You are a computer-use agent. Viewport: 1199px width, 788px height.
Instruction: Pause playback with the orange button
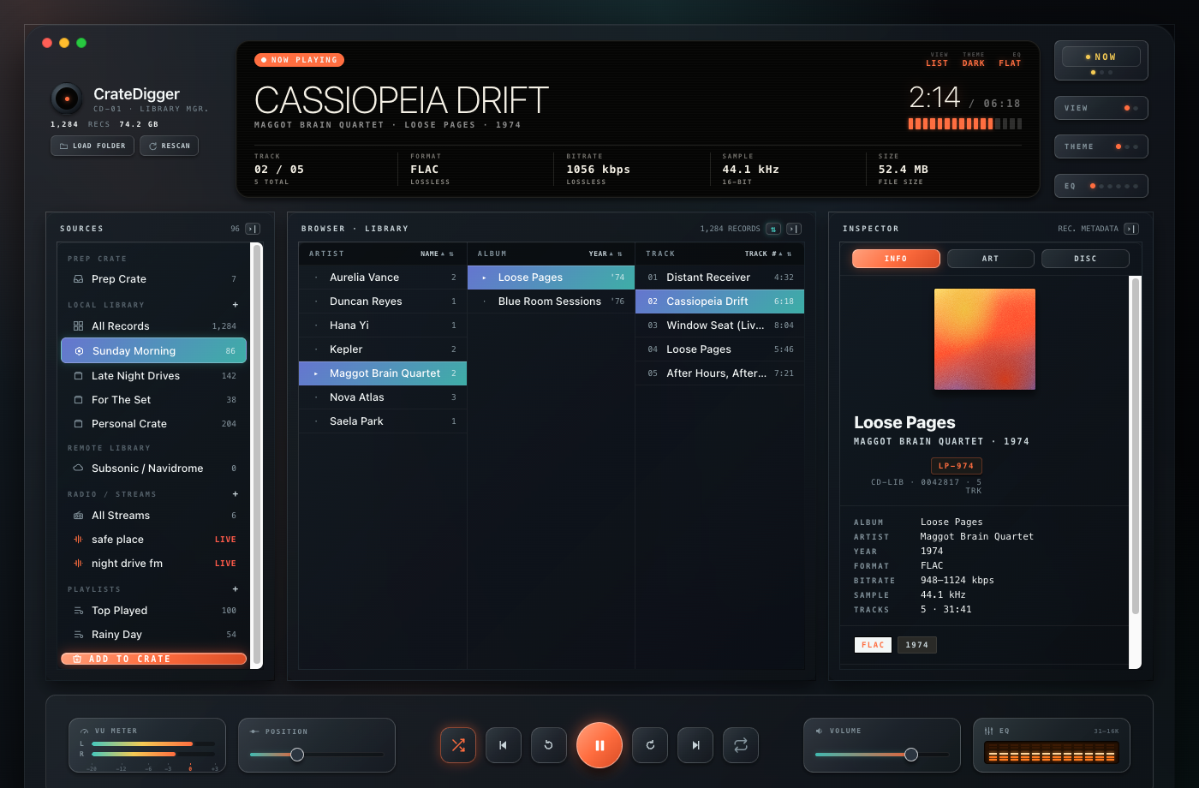(599, 745)
